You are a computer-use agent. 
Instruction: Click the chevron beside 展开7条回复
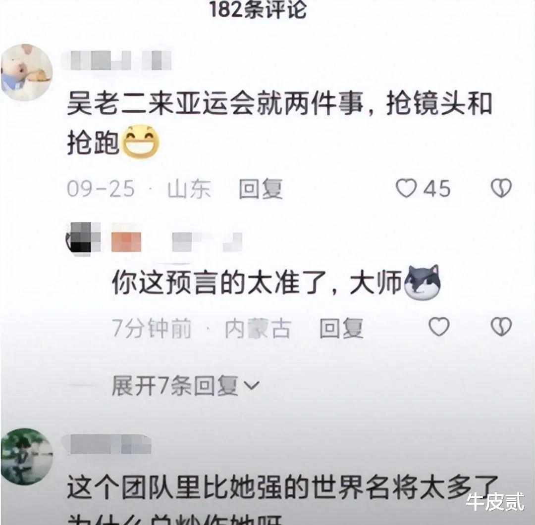pyautogui.click(x=252, y=385)
